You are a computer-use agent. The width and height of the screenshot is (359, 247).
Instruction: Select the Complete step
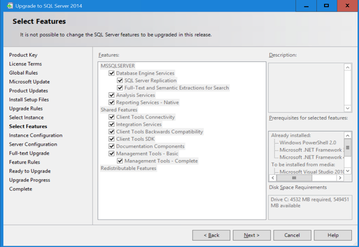coord(21,189)
